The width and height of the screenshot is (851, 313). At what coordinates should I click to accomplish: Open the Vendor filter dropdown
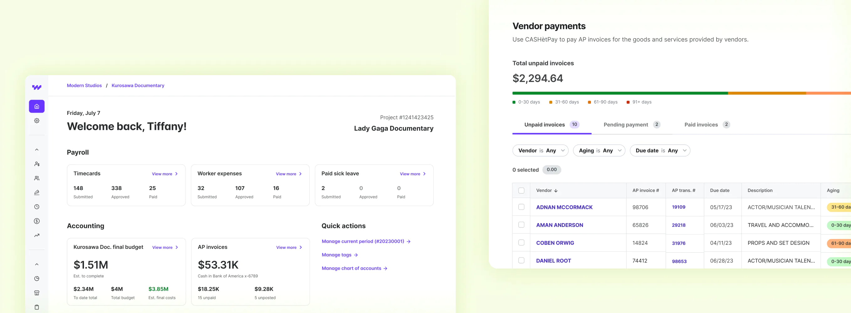[540, 150]
